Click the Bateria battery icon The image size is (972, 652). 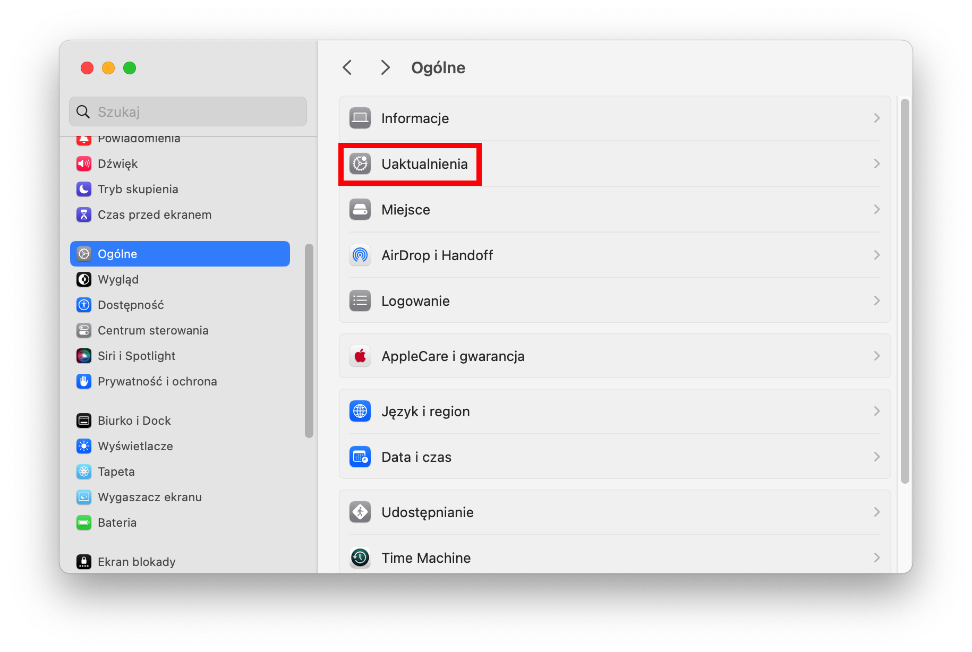[x=84, y=522]
